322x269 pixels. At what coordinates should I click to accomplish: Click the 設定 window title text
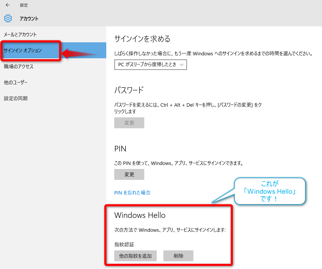[x=24, y=5]
